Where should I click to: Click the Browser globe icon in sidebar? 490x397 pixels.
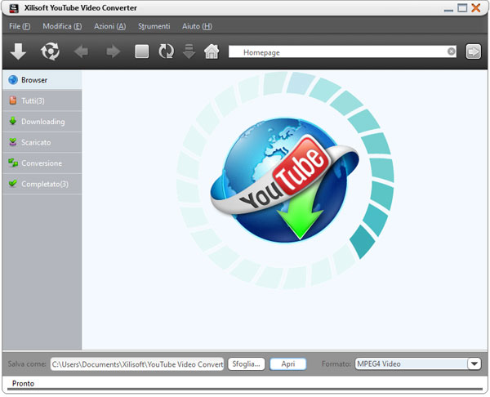[13, 80]
